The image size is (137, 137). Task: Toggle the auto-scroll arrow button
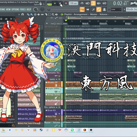pyautogui.click(x=88, y=9)
